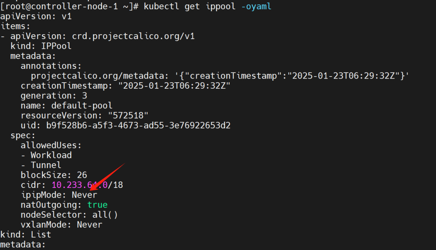The height and width of the screenshot is (250, 436).
Task: Click the crd.projectcalico.org/v1 apiVersion value
Action: pyautogui.click(x=133, y=36)
